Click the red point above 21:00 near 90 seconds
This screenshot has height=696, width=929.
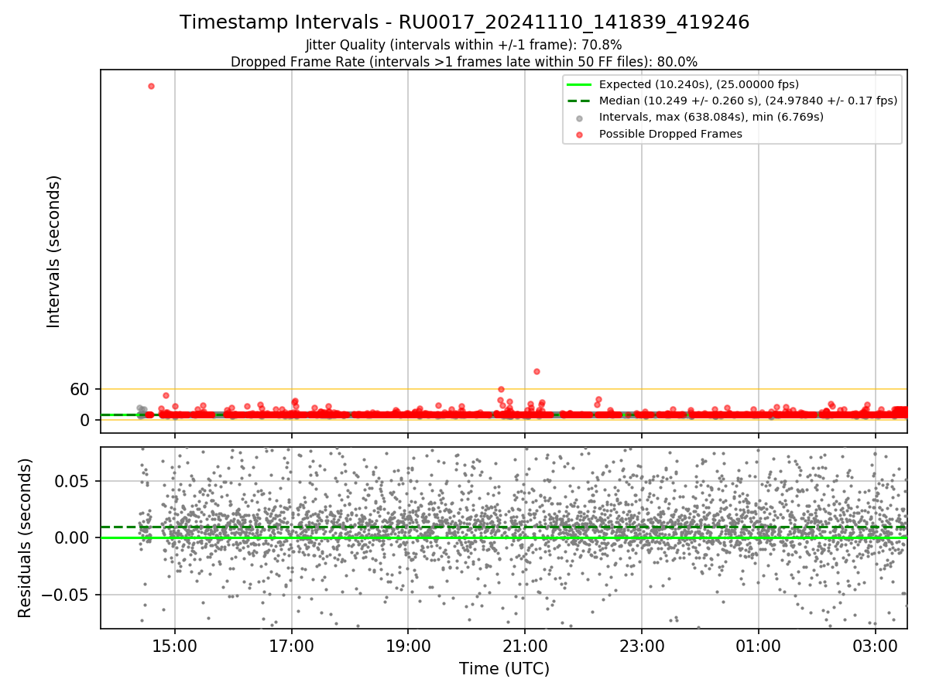coord(536,371)
